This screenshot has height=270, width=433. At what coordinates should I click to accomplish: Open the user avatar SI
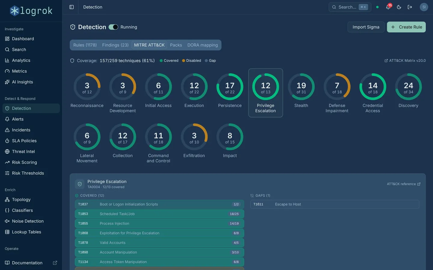point(424,7)
